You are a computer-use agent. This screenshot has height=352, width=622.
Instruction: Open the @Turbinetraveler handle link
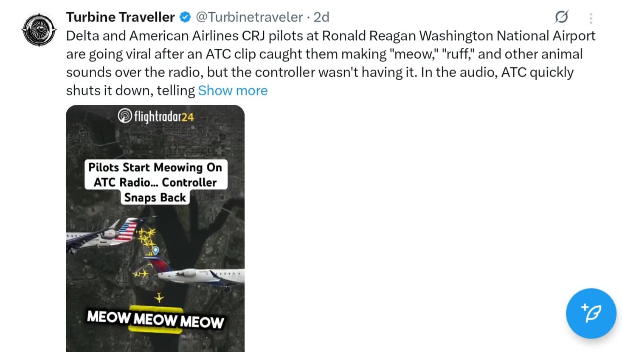(x=249, y=17)
